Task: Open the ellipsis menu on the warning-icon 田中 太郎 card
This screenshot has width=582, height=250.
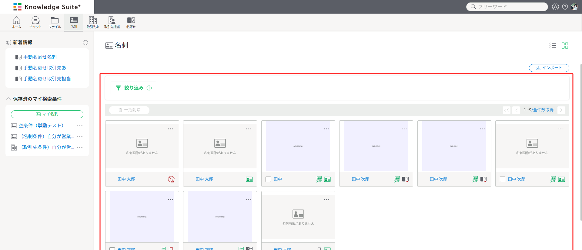Action: pyautogui.click(x=171, y=129)
